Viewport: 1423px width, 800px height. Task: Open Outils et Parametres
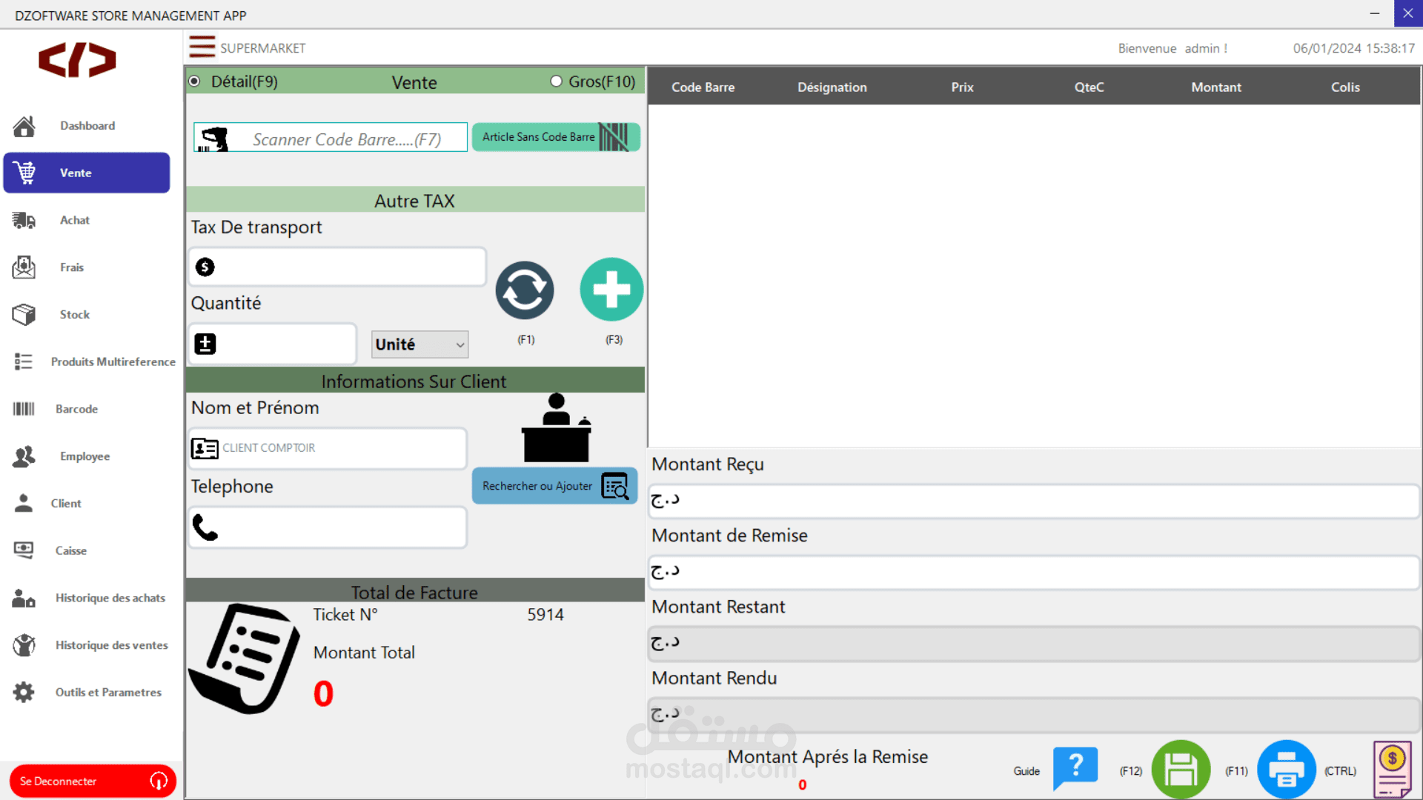pyautogui.click(x=108, y=693)
